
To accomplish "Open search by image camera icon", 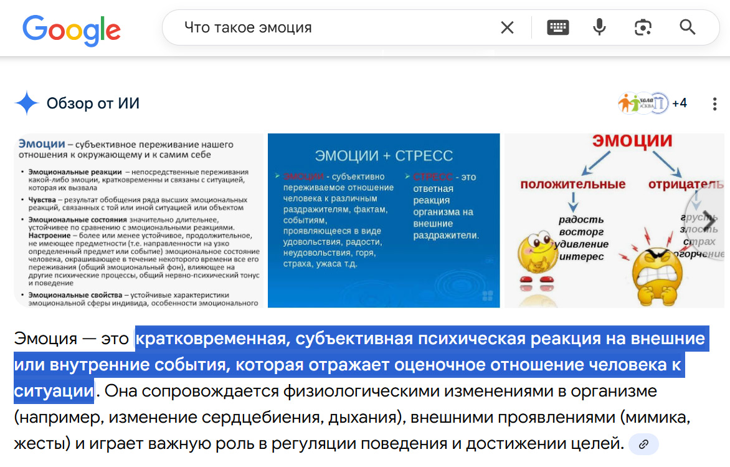I will pos(643,27).
